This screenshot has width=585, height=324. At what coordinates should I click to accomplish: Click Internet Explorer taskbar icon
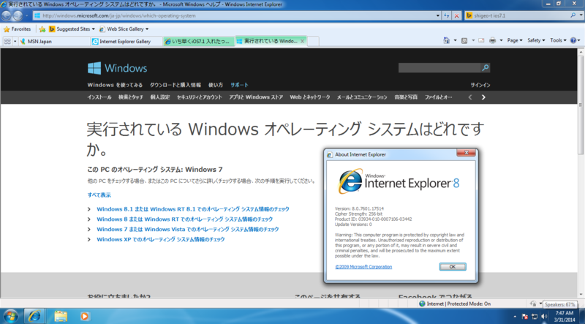click(x=34, y=316)
